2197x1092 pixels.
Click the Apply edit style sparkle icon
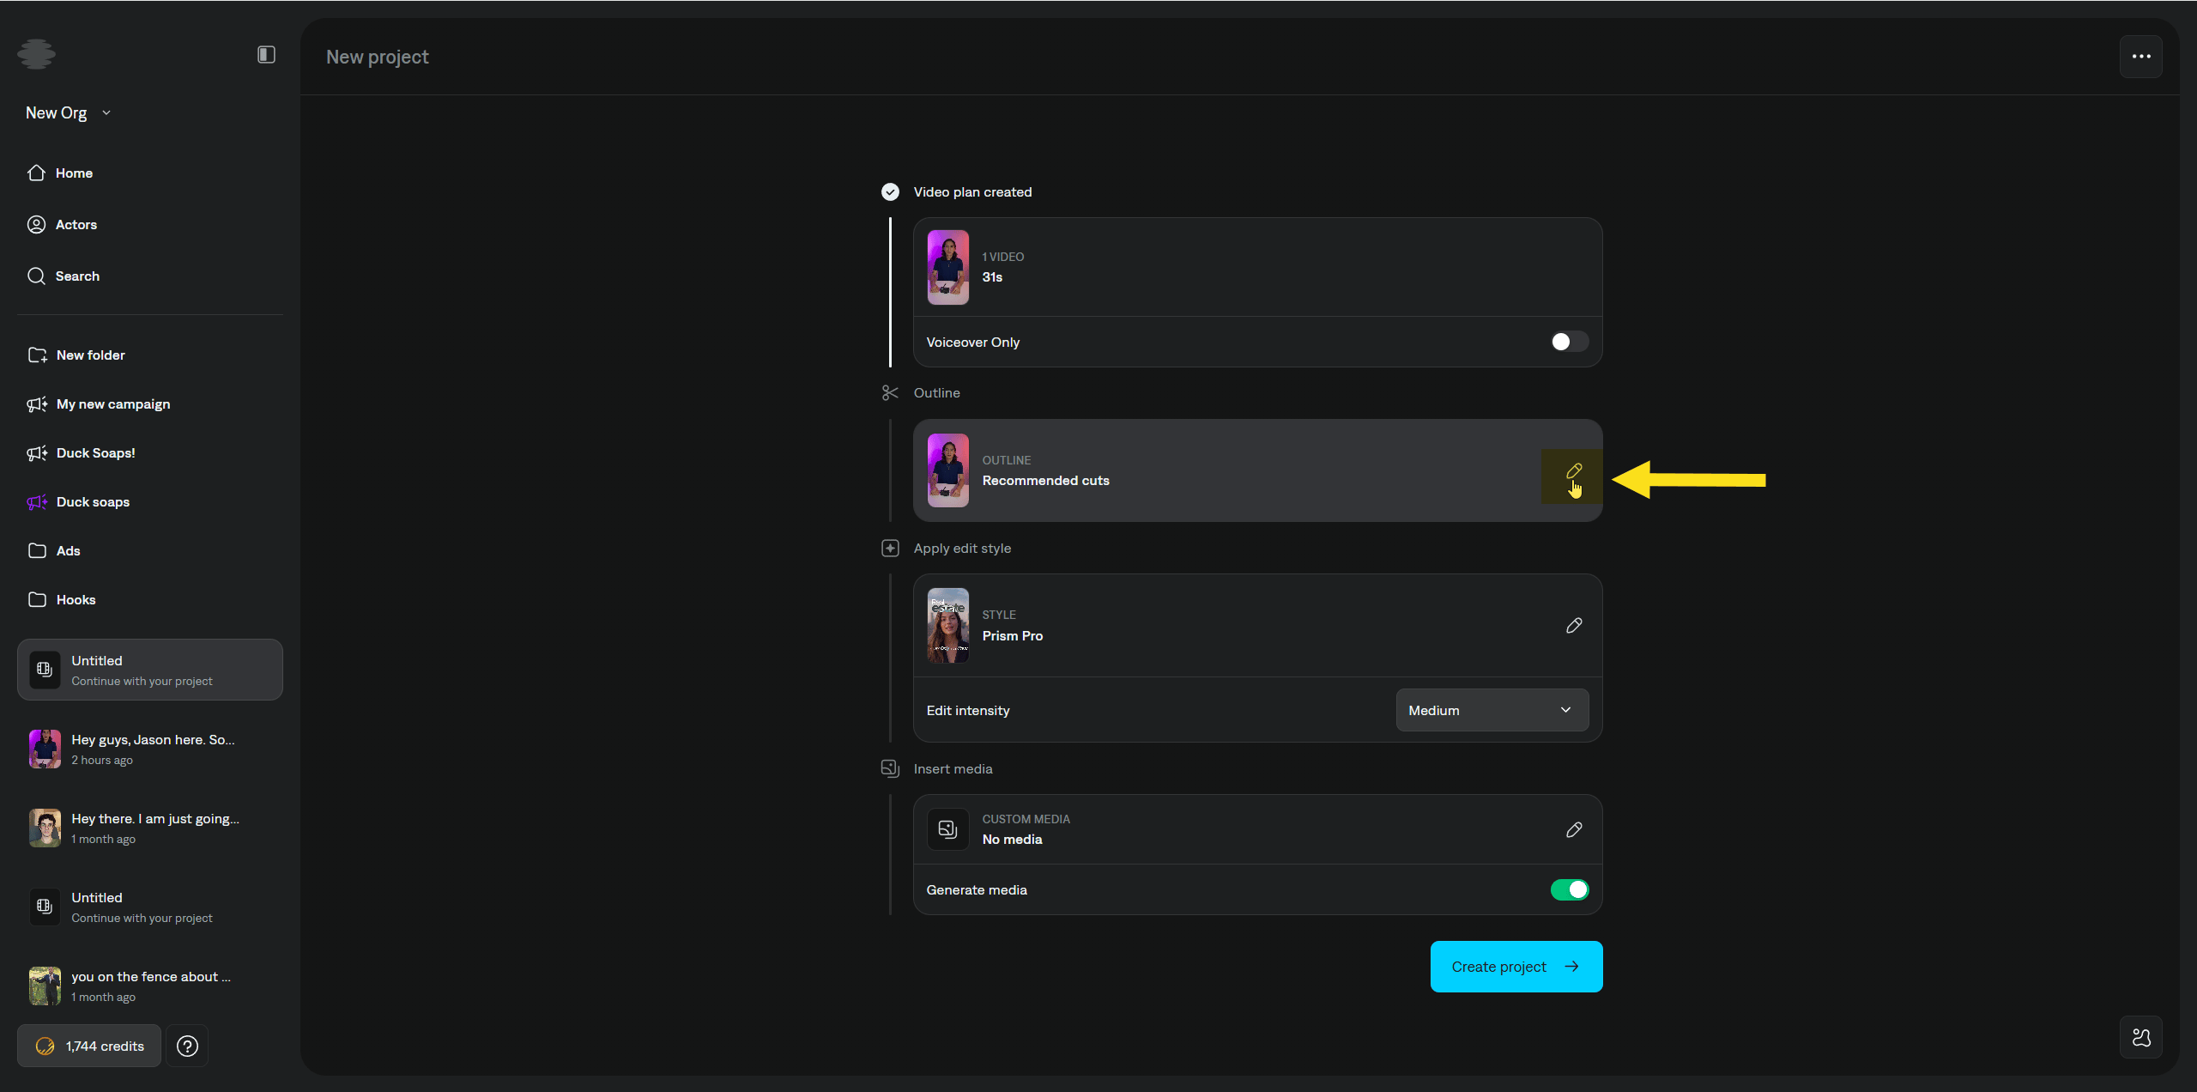coord(890,548)
